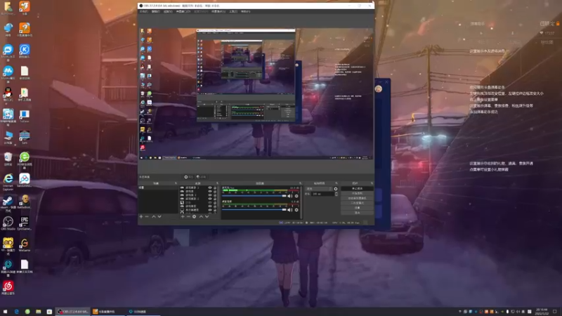Open the Help (帮助) menu
Viewport: 562px width, 316px height.
pos(245,11)
